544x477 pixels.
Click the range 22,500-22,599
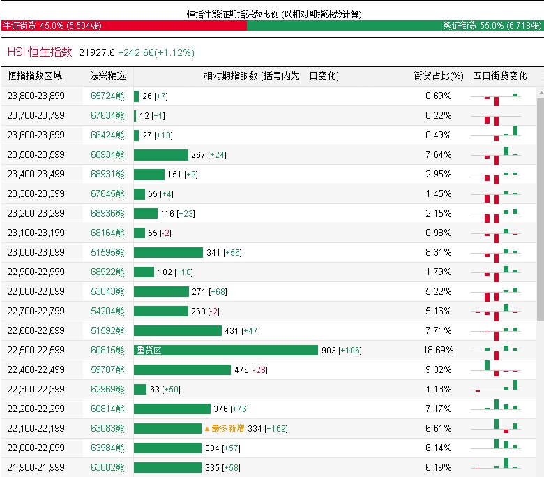click(x=36, y=350)
